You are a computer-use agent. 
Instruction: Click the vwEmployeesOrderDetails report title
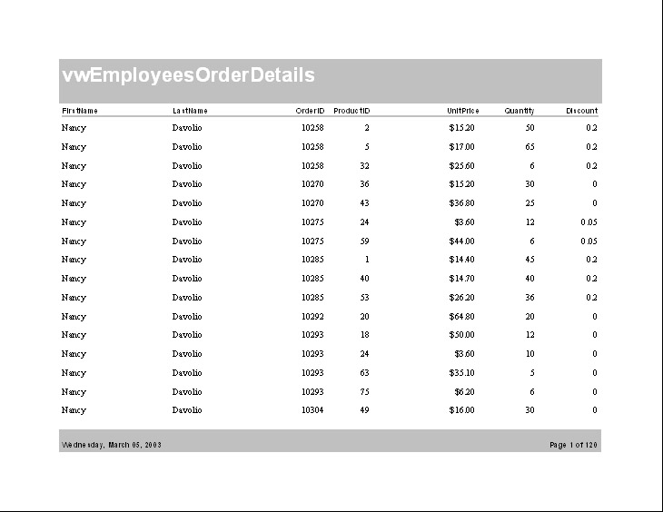pyautogui.click(x=188, y=75)
